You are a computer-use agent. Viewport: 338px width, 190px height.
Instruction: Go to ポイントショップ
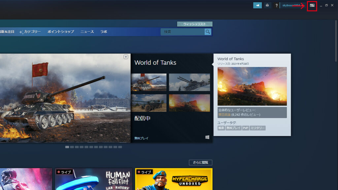coord(61,32)
